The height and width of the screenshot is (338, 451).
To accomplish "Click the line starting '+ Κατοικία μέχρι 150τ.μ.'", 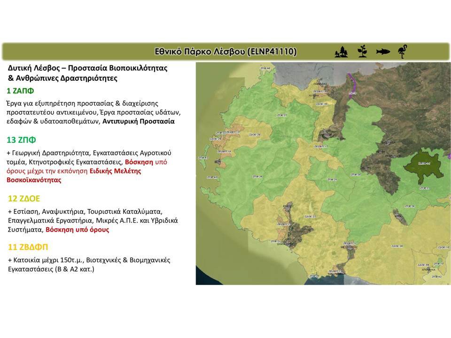I will click(x=89, y=260).
